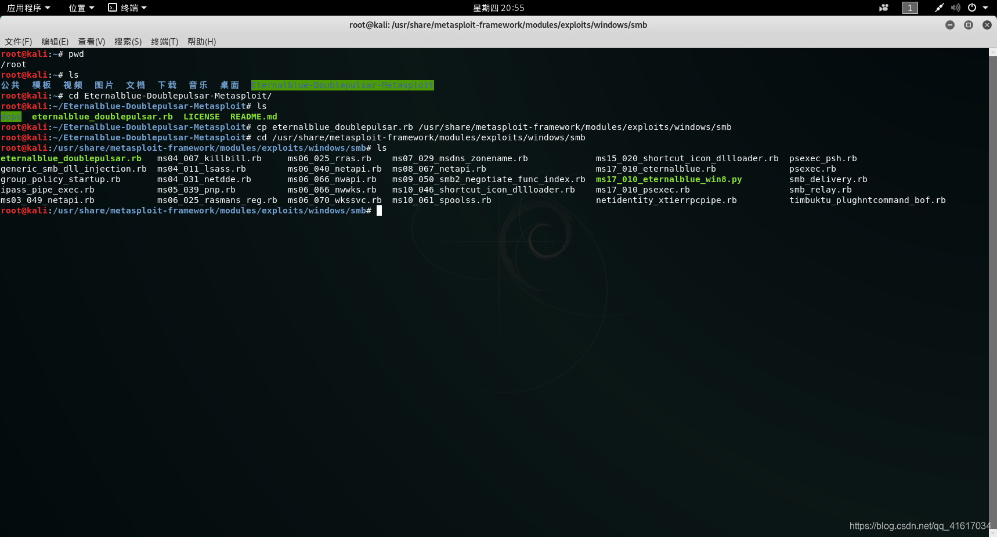Viewport: 997px width, 537px height.
Task: Click the power icon in top bar
Action: coord(972,8)
